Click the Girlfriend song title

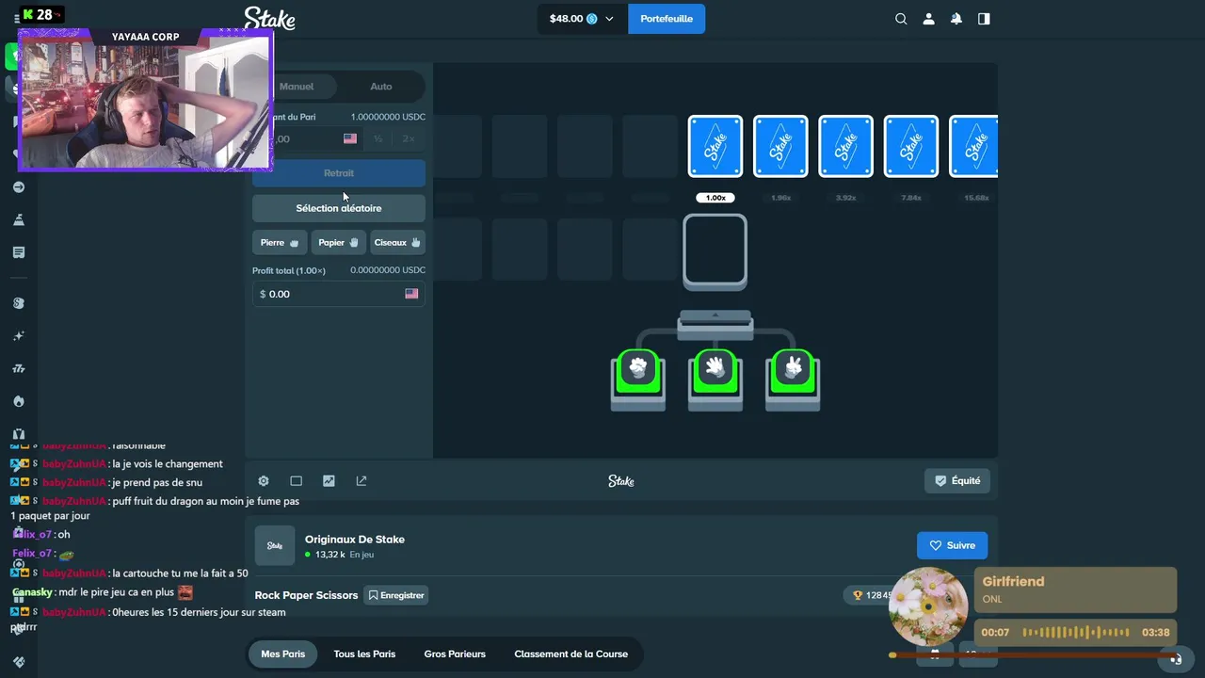coord(1013,582)
